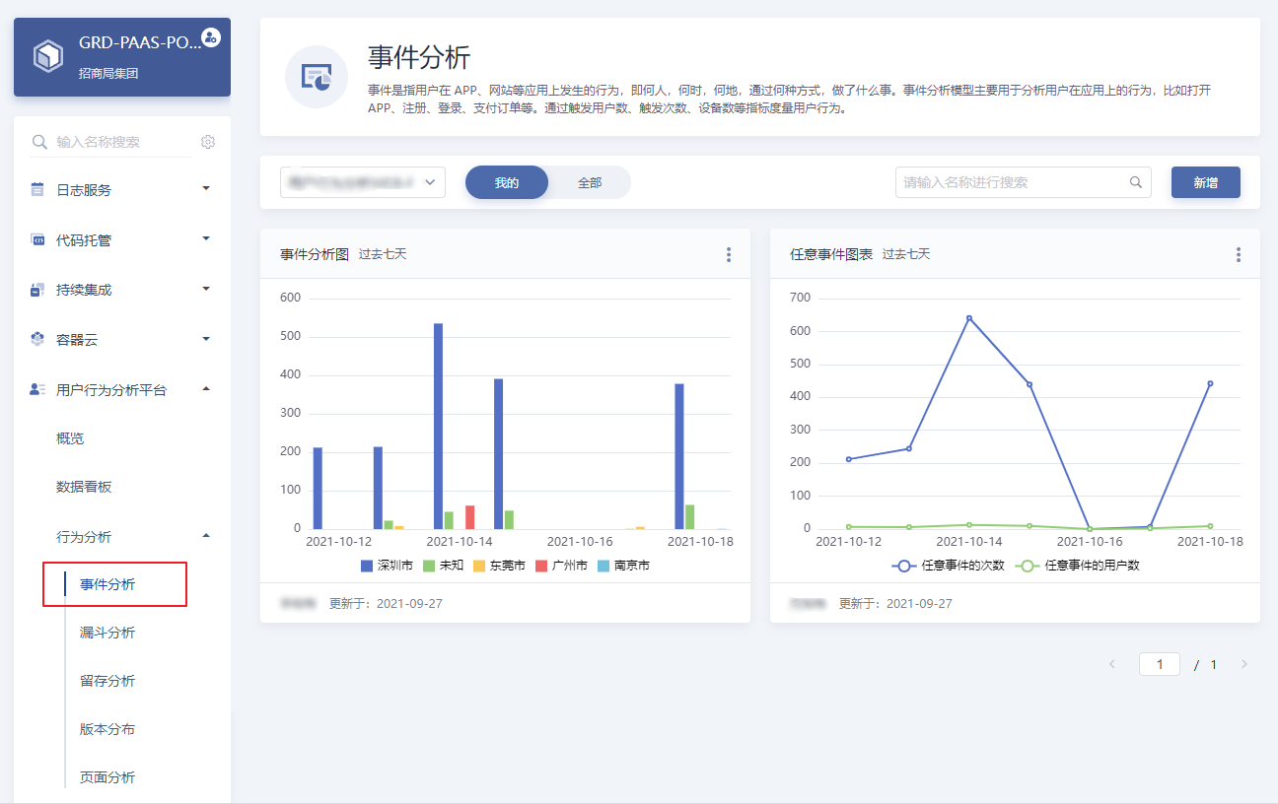Focus the sidebar 输入名称搜索 field
The width and height of the screenshot is (1278, 804).
tap(110, 142)
